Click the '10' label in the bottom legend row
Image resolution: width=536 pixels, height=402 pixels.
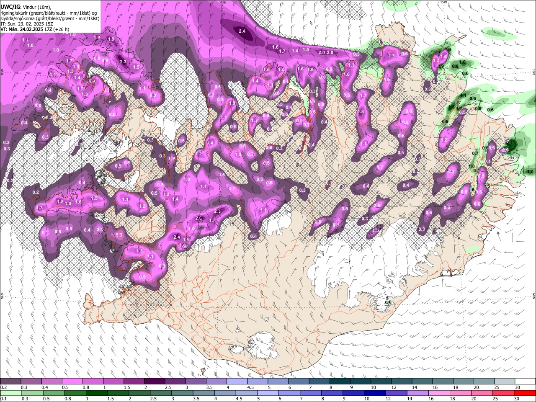tap(367, 399)
